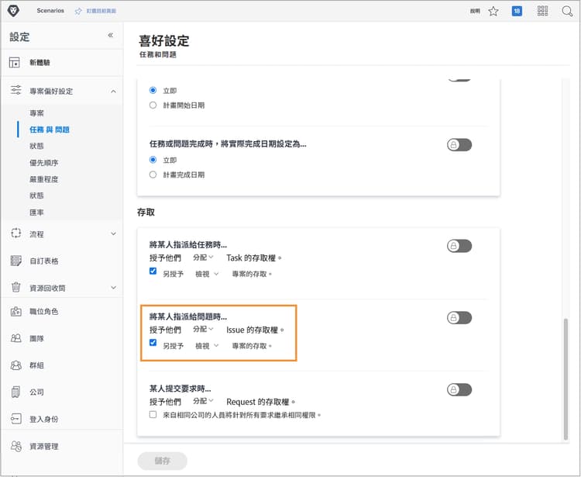The width and height of the screenshot is (581, 477).
Task: Click the 儲存 save button
Action: coord(163,461)
